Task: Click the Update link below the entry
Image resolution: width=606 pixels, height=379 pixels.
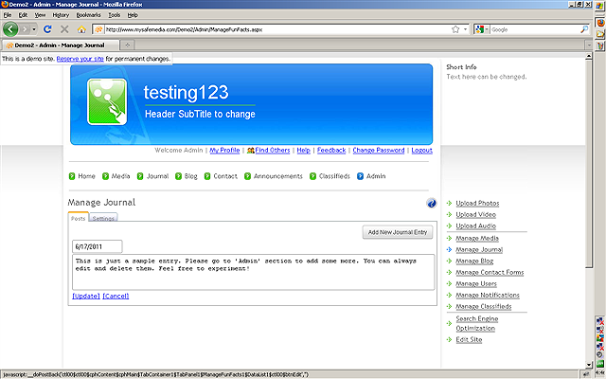Action: point(85,296)
